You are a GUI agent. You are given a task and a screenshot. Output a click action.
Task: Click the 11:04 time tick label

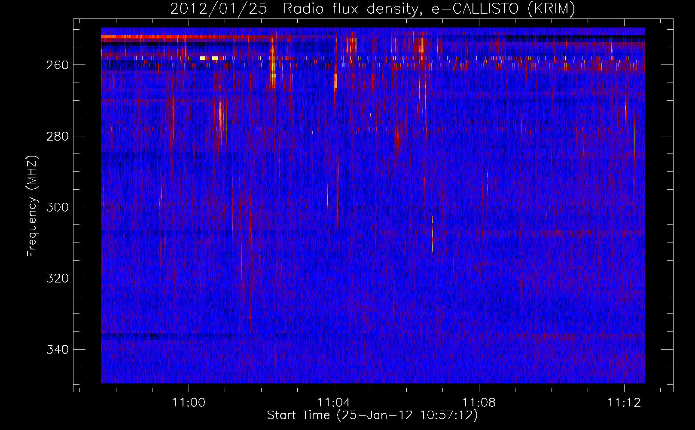(334, 402)
